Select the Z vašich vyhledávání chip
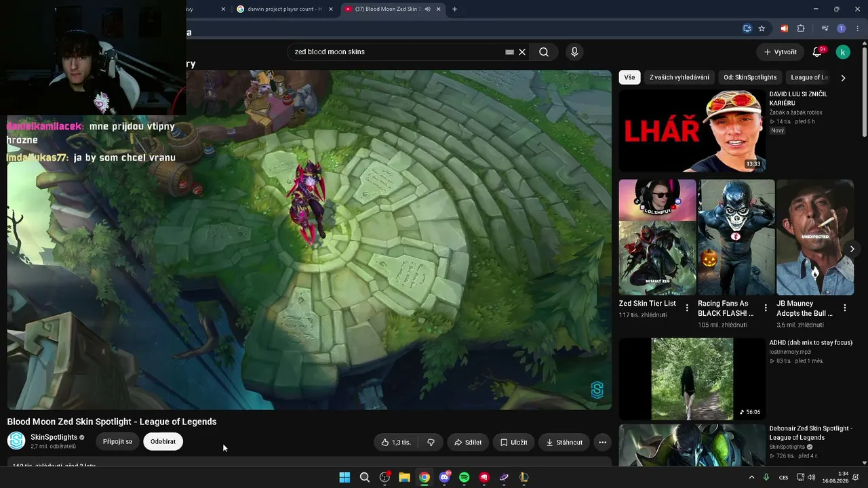 (679, 77)
